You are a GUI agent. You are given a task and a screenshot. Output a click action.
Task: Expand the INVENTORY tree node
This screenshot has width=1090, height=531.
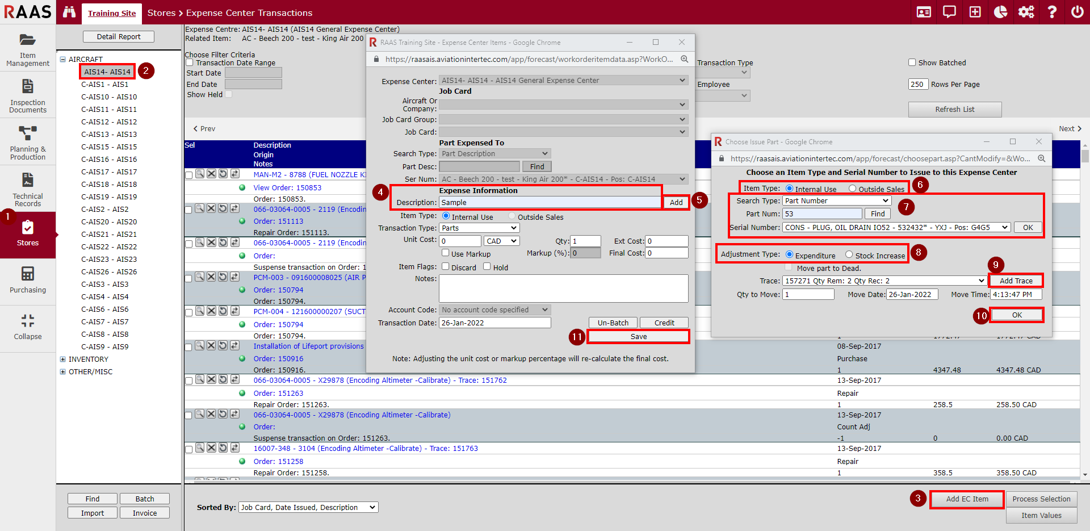pyautogui.click(x=63, y=359)
